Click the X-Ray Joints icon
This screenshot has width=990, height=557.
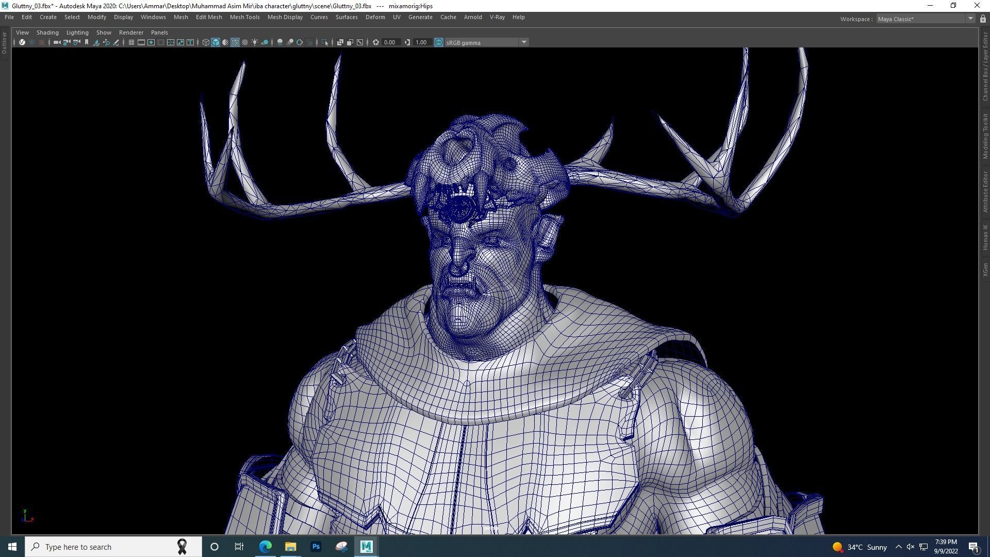(360, 42)
